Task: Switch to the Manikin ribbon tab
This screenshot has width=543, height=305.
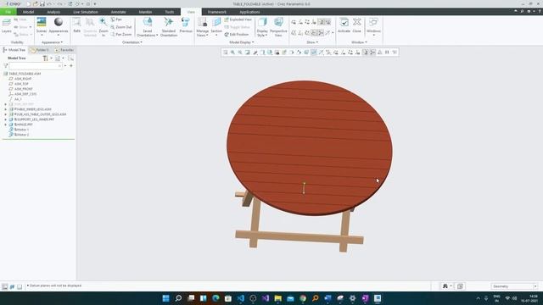Action: [x=145, y=12]
